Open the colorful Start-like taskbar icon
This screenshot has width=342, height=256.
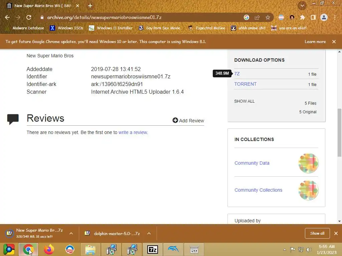coord(9,249)
